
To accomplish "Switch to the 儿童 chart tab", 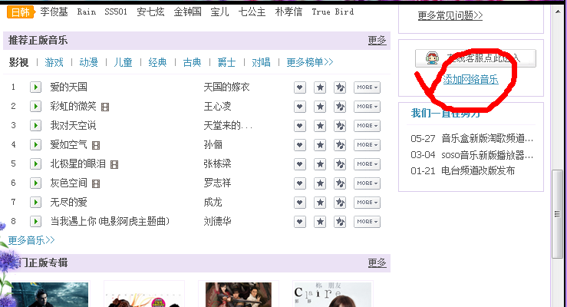I will point(123,62).
